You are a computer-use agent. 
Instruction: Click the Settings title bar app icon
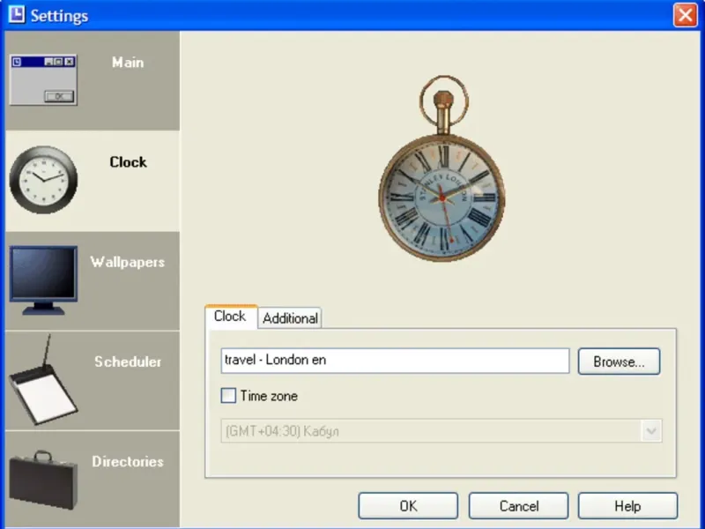[x=17, y=14]
